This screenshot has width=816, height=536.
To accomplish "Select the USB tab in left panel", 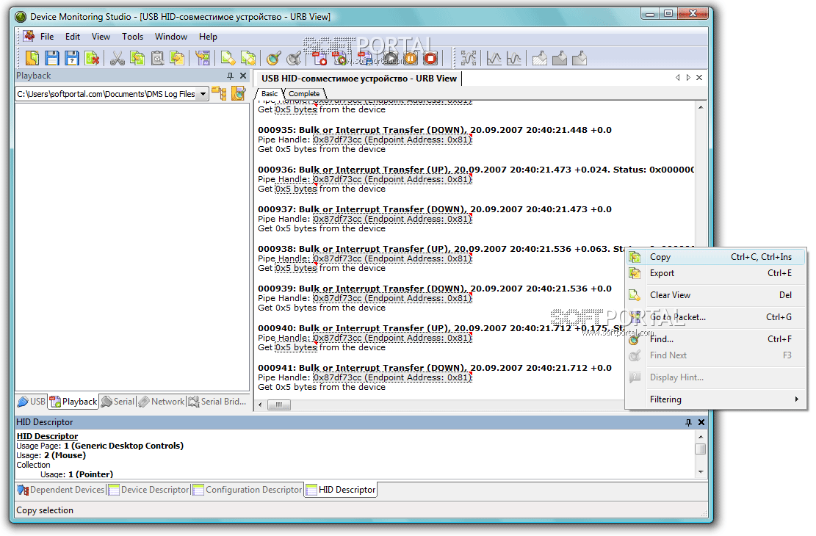I will click(x=32, y=402).
